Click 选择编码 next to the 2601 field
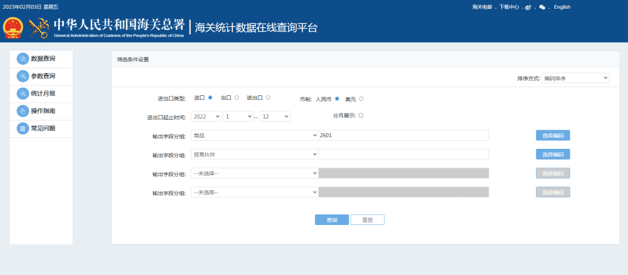 (x=552, y=135)
